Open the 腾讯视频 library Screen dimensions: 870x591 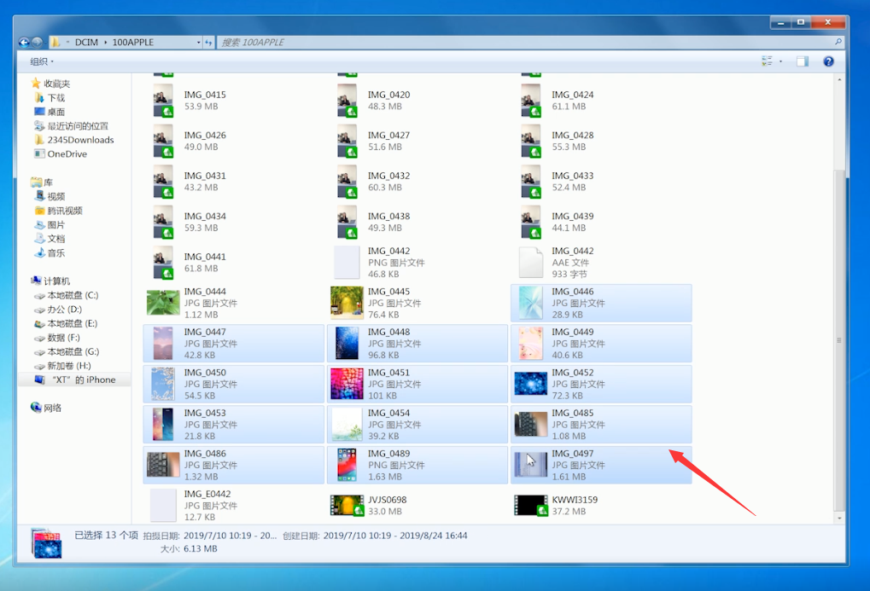[x=58, y=210]
